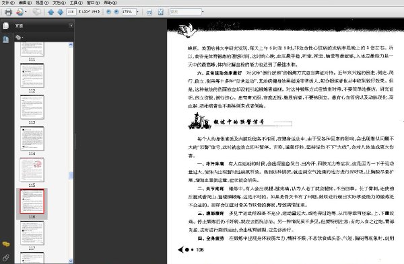Screen dimensions: 404x264
Task: Open the 窗口 (Window) menu
Action: (x=93, y=3)
